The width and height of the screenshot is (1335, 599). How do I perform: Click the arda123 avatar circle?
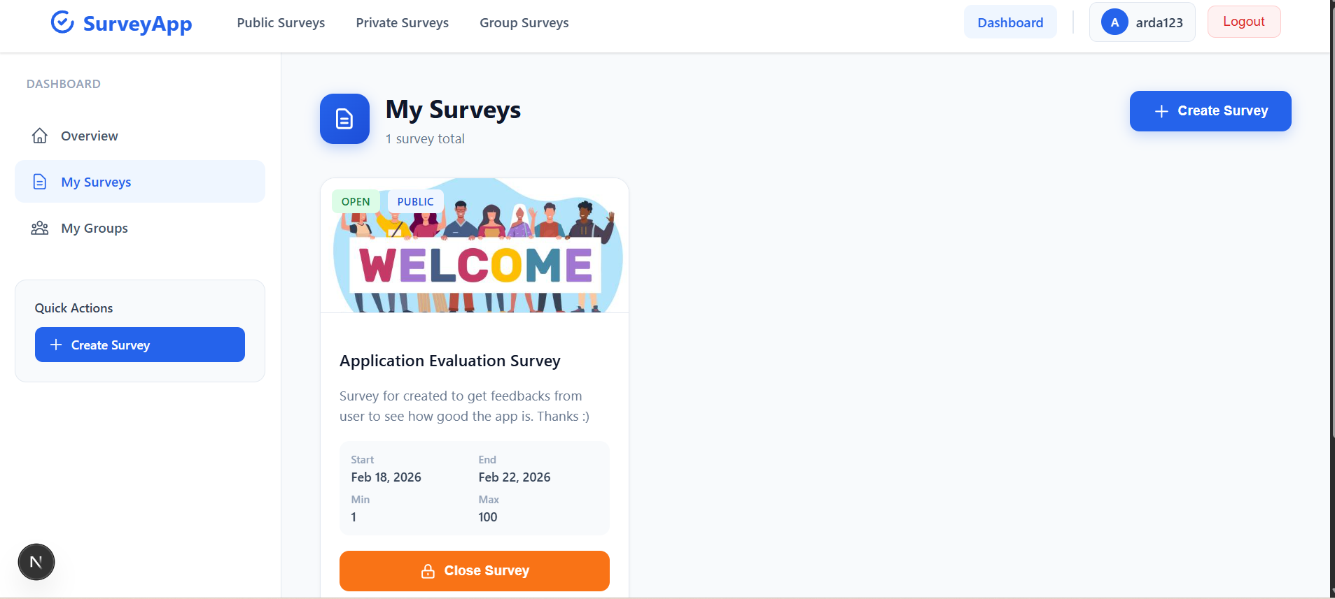pos(1114,22)
